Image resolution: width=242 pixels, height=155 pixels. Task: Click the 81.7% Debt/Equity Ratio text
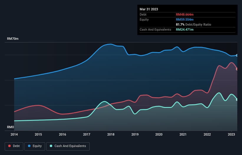193,24
